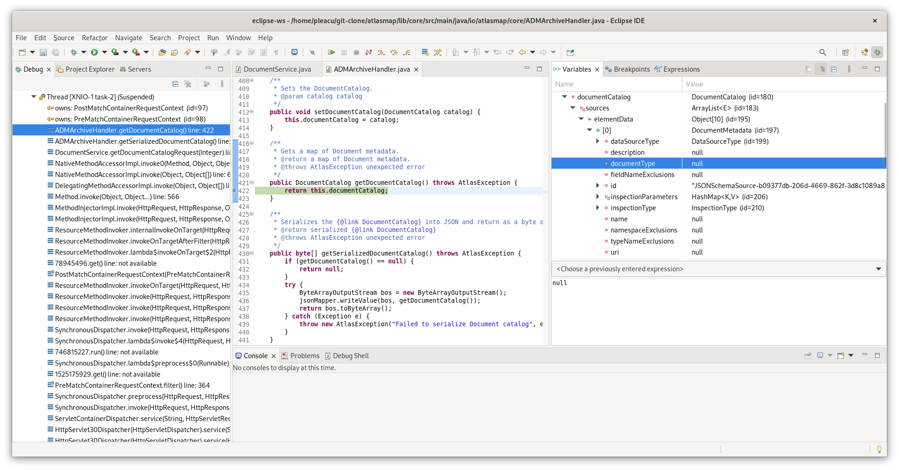
Task: Click the Save icon in the toolbar
Action: tap(43, 52)
